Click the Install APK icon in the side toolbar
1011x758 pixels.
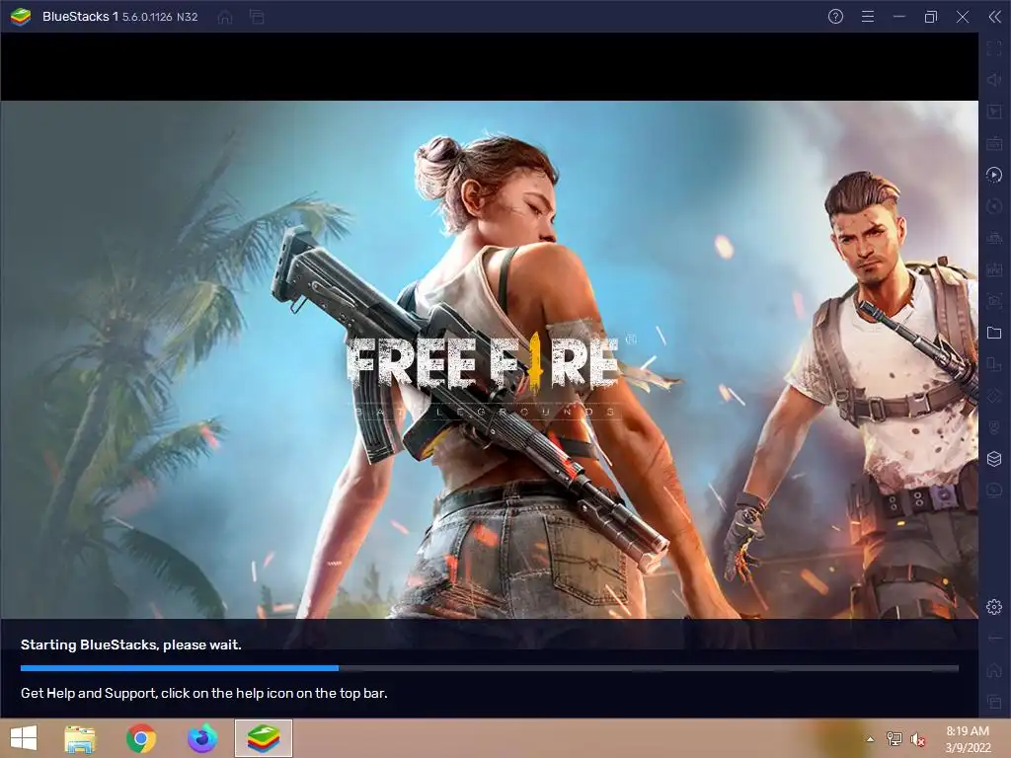pos(994,269)
